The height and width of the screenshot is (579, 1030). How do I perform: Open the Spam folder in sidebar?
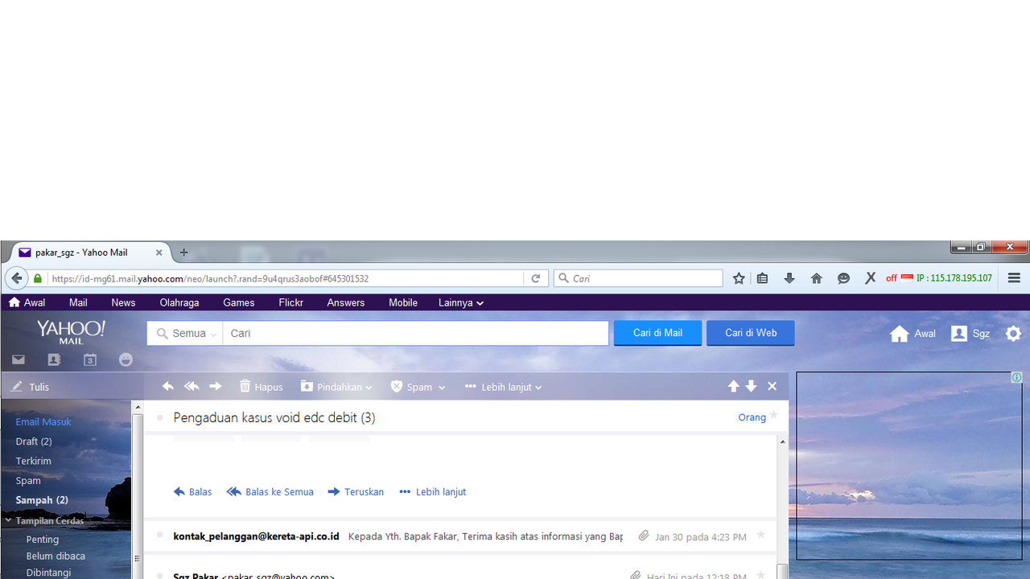(28, 480)
